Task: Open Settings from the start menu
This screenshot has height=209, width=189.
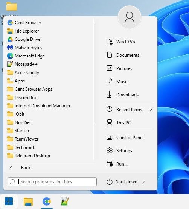Action: (119, 151)
